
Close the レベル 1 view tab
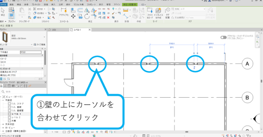90,30
